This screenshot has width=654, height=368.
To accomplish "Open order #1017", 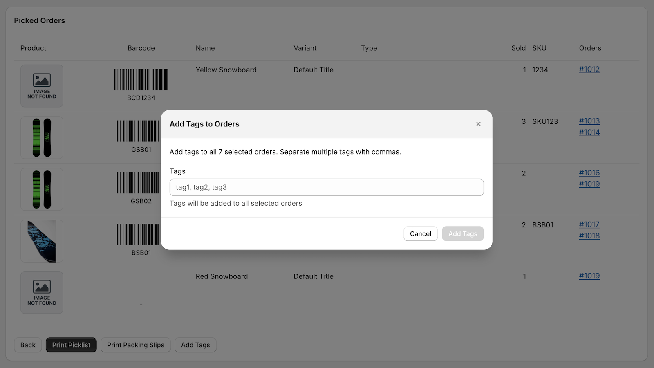I will [x=589, y=224].
